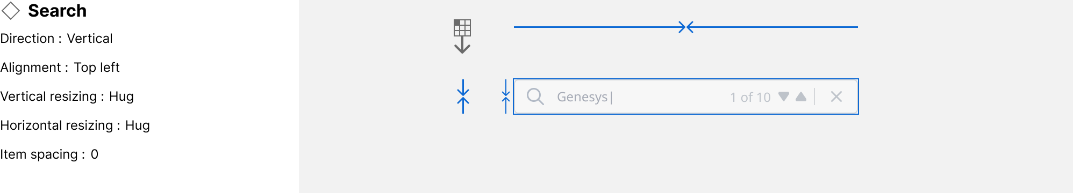Click the Direction : Vertical property

(x=56, y=39)
